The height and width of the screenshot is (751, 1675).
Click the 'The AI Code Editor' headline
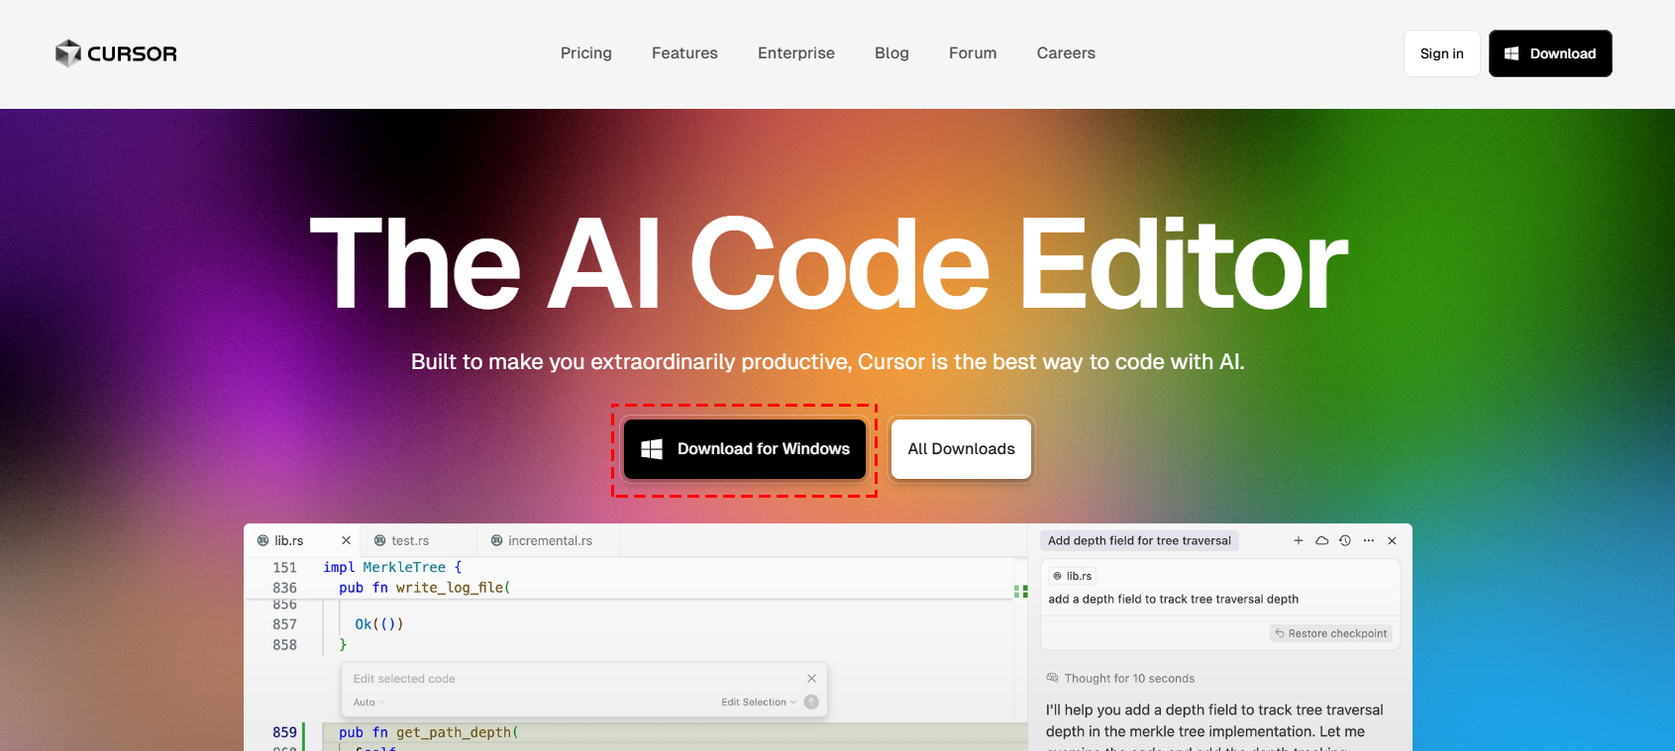coord(828,264)
